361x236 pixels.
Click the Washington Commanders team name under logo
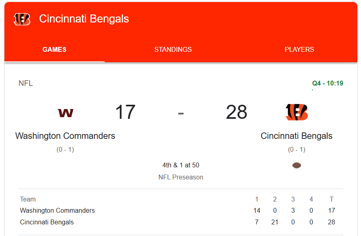point(65,136)
